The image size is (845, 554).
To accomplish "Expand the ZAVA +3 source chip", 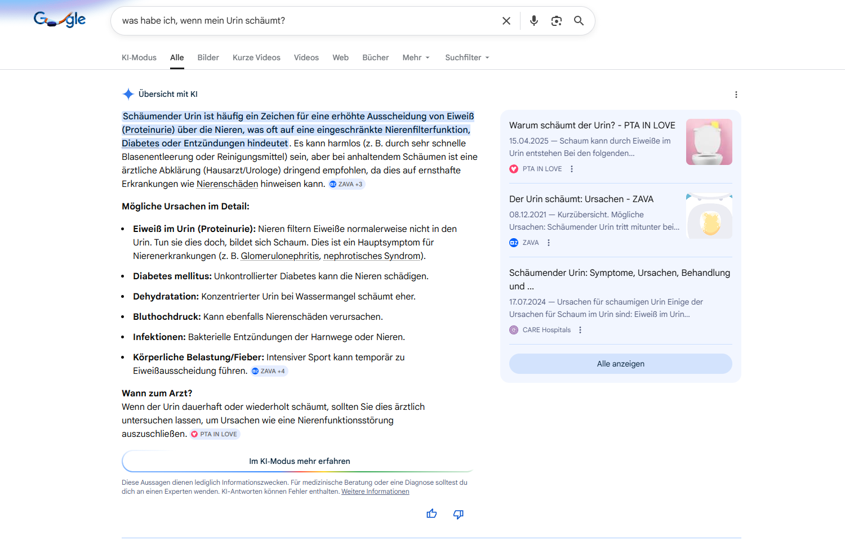I will (x=346, y=184).
